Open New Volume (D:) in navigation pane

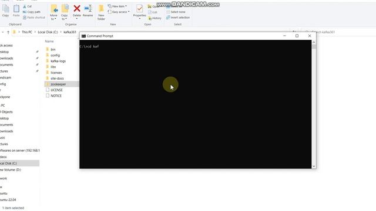tap(11, 170)
